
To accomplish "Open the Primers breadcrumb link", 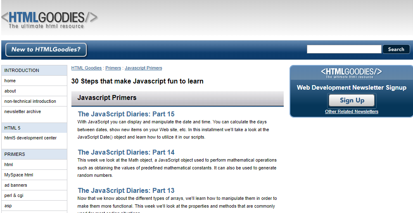I will pyautogui.click(x=113, y=68).
